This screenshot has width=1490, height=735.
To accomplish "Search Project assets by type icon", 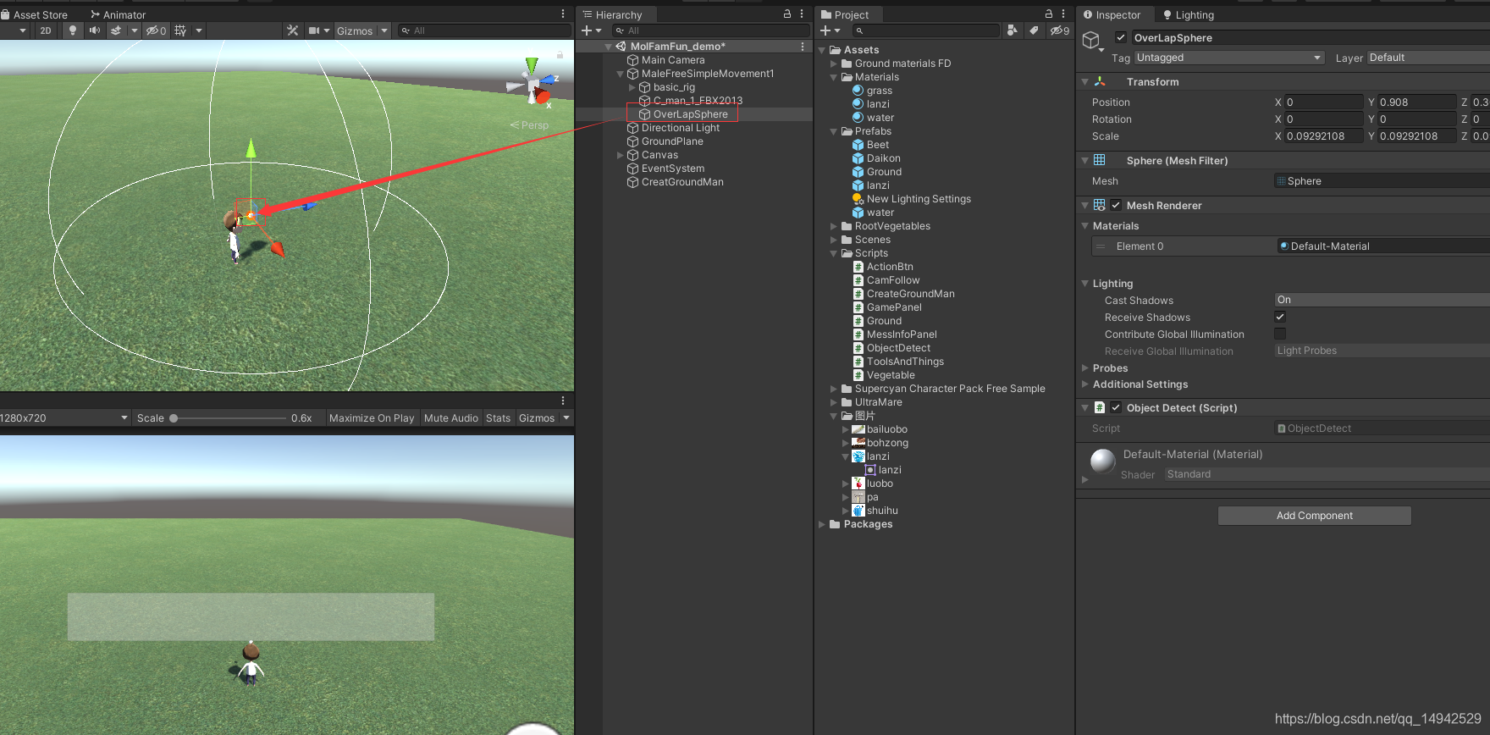I will tap(1012, 30).
